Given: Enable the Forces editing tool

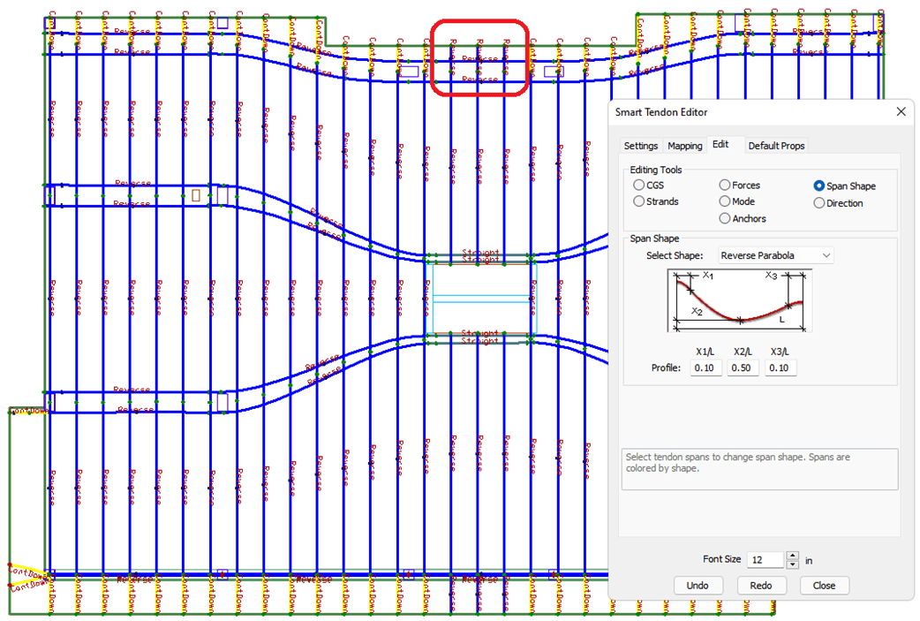Looking at the screenshot, I should tap(725, 186).
